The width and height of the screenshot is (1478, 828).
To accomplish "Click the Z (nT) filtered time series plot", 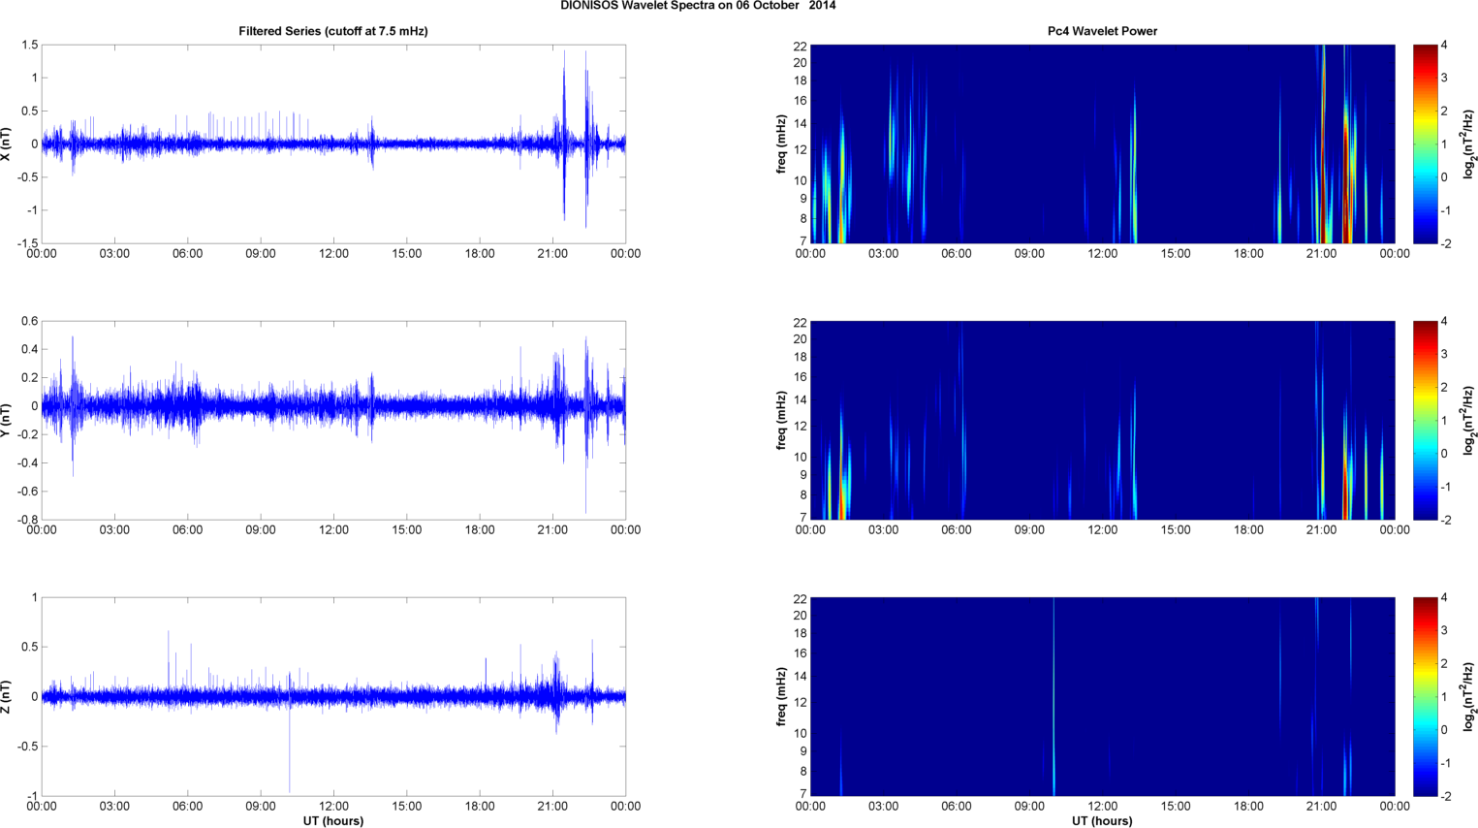I will (x=333, y=696).
